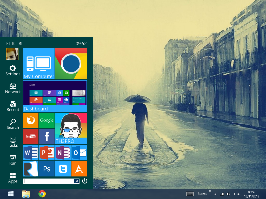266x199 pixels.
Task: Launch the OneNote tile
Action: click(x=63, y=153)
